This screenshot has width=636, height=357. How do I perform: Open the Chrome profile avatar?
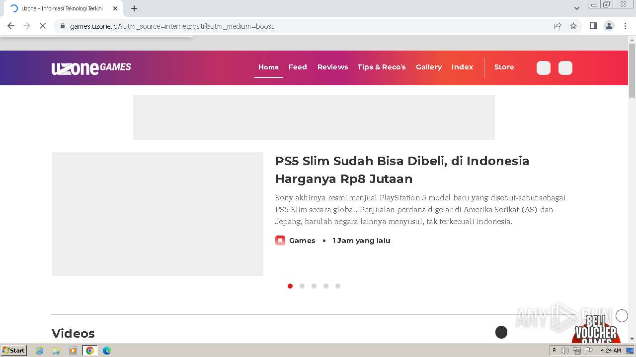(609, 26)
